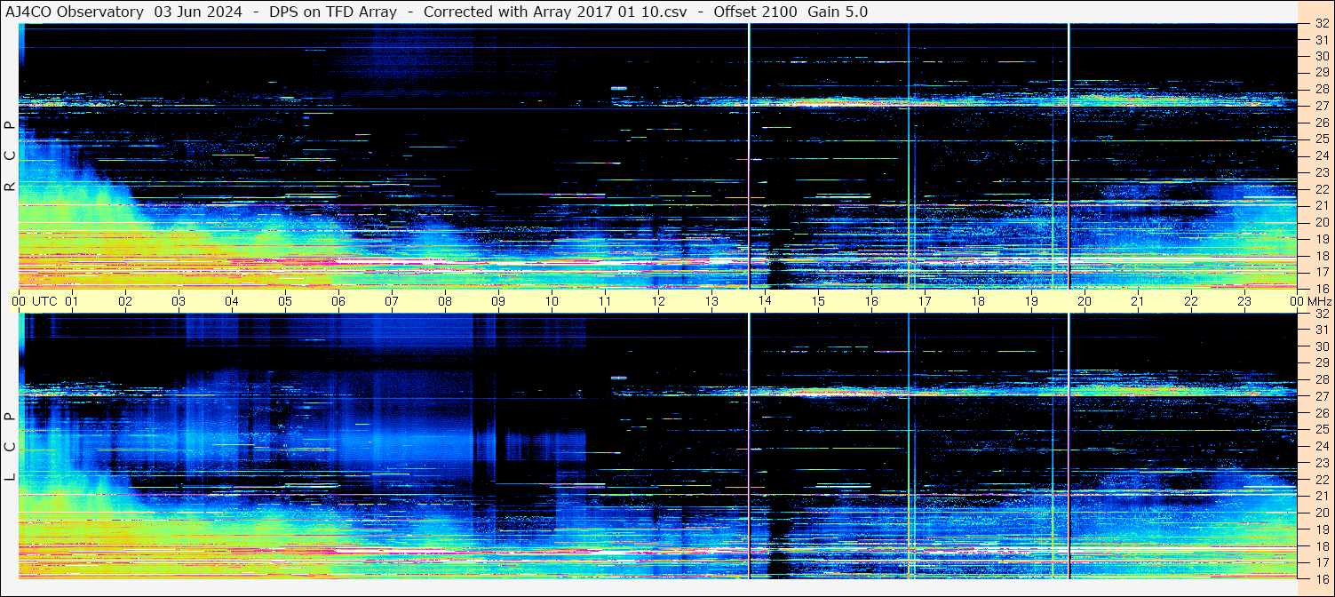Click the 16 MHz label on LCP scale
The image size is (1335, 597).
coord(1322,578)
